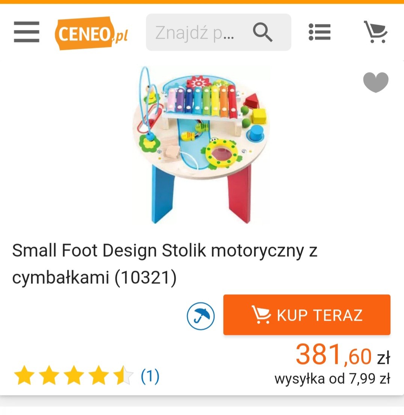Enlarge the toy table product image

201,145
